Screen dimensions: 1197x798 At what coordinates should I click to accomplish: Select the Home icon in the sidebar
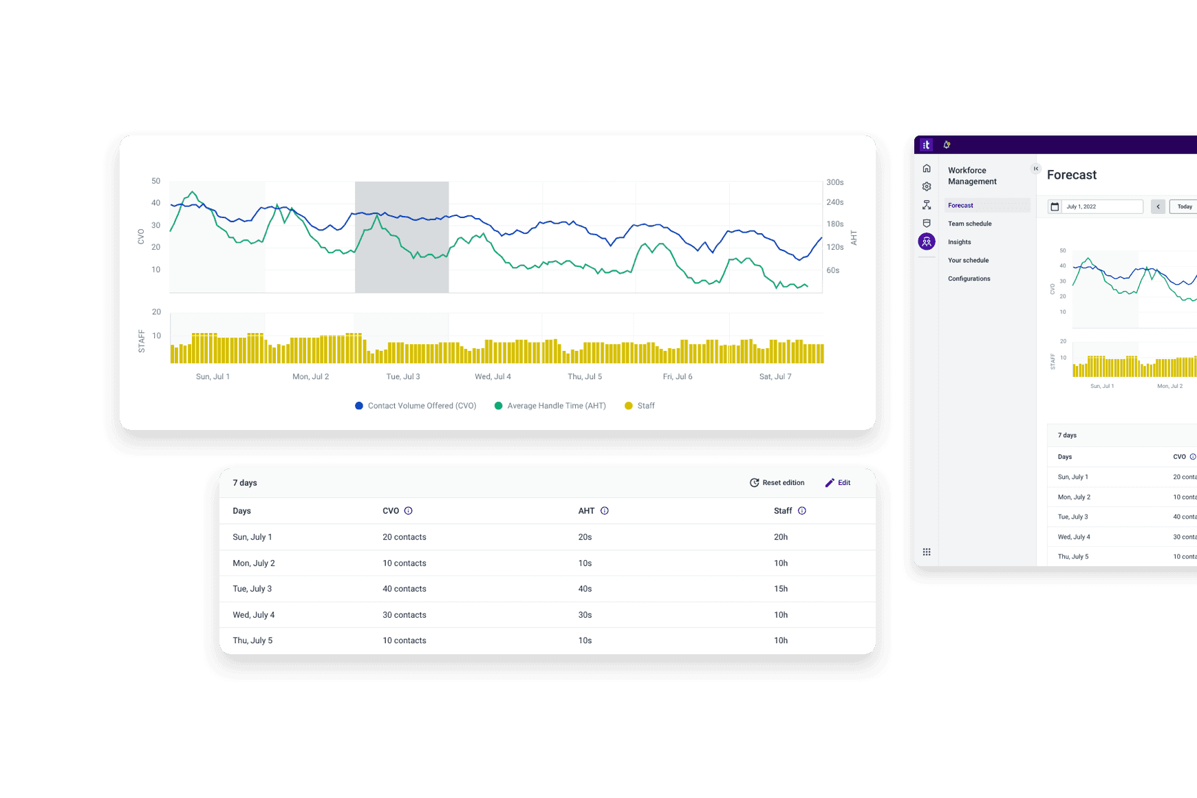pos(927,167)
